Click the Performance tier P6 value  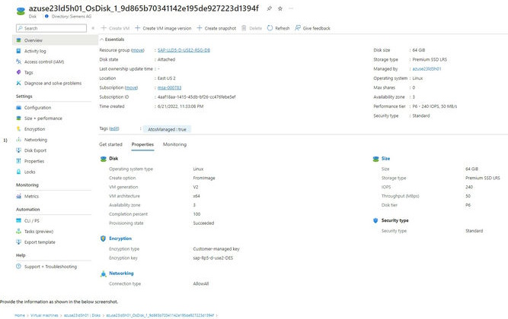434,106
